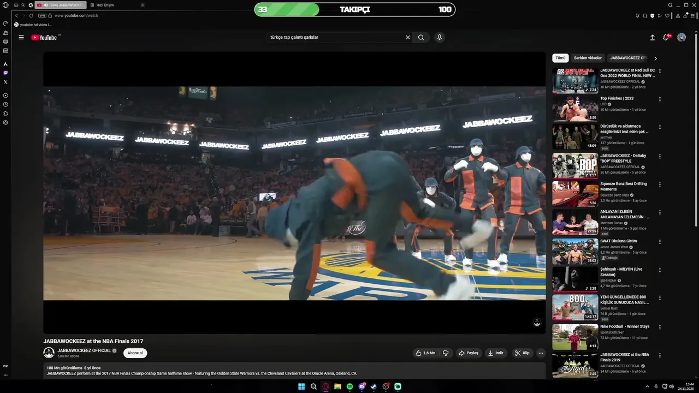The image size is (699, 393).
Task: Click the player's channel watermark icon
Action: pyautogui.click(x=537, y=323)
